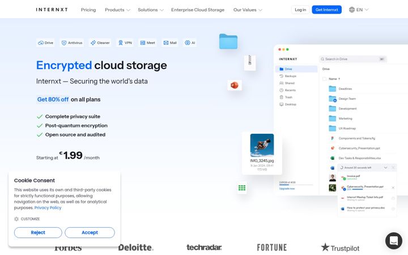The width and height of the screenshot is (408, 255).
Task: Click the INTERNXT logo in header
Action: [52, 10]
